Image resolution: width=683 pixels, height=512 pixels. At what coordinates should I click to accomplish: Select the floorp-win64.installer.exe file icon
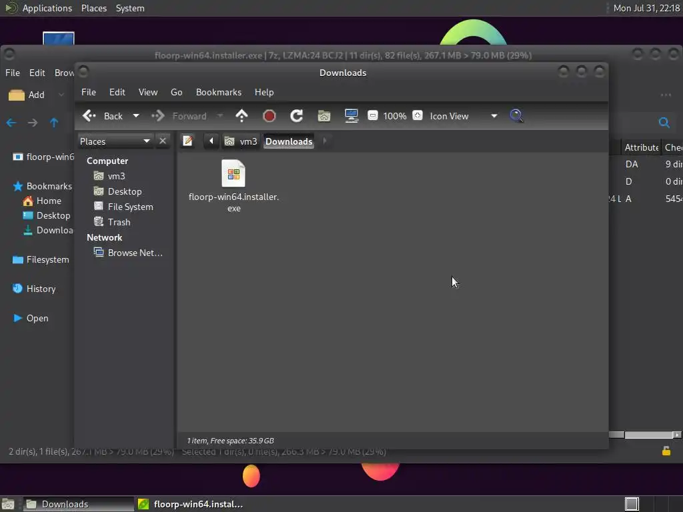coord(233,173)
